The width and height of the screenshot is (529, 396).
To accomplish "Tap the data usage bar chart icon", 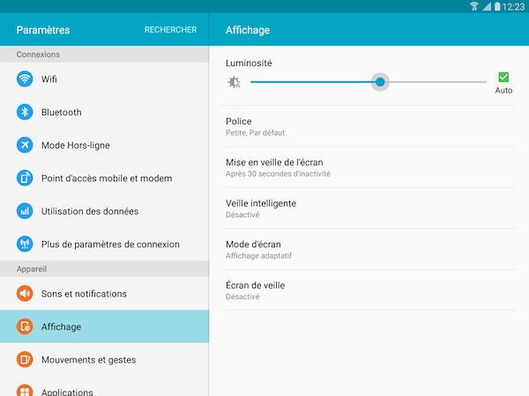I will (x=25, y=211).
